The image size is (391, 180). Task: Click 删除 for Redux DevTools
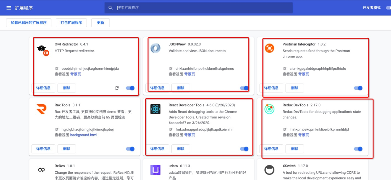click(x=294, y=149)
